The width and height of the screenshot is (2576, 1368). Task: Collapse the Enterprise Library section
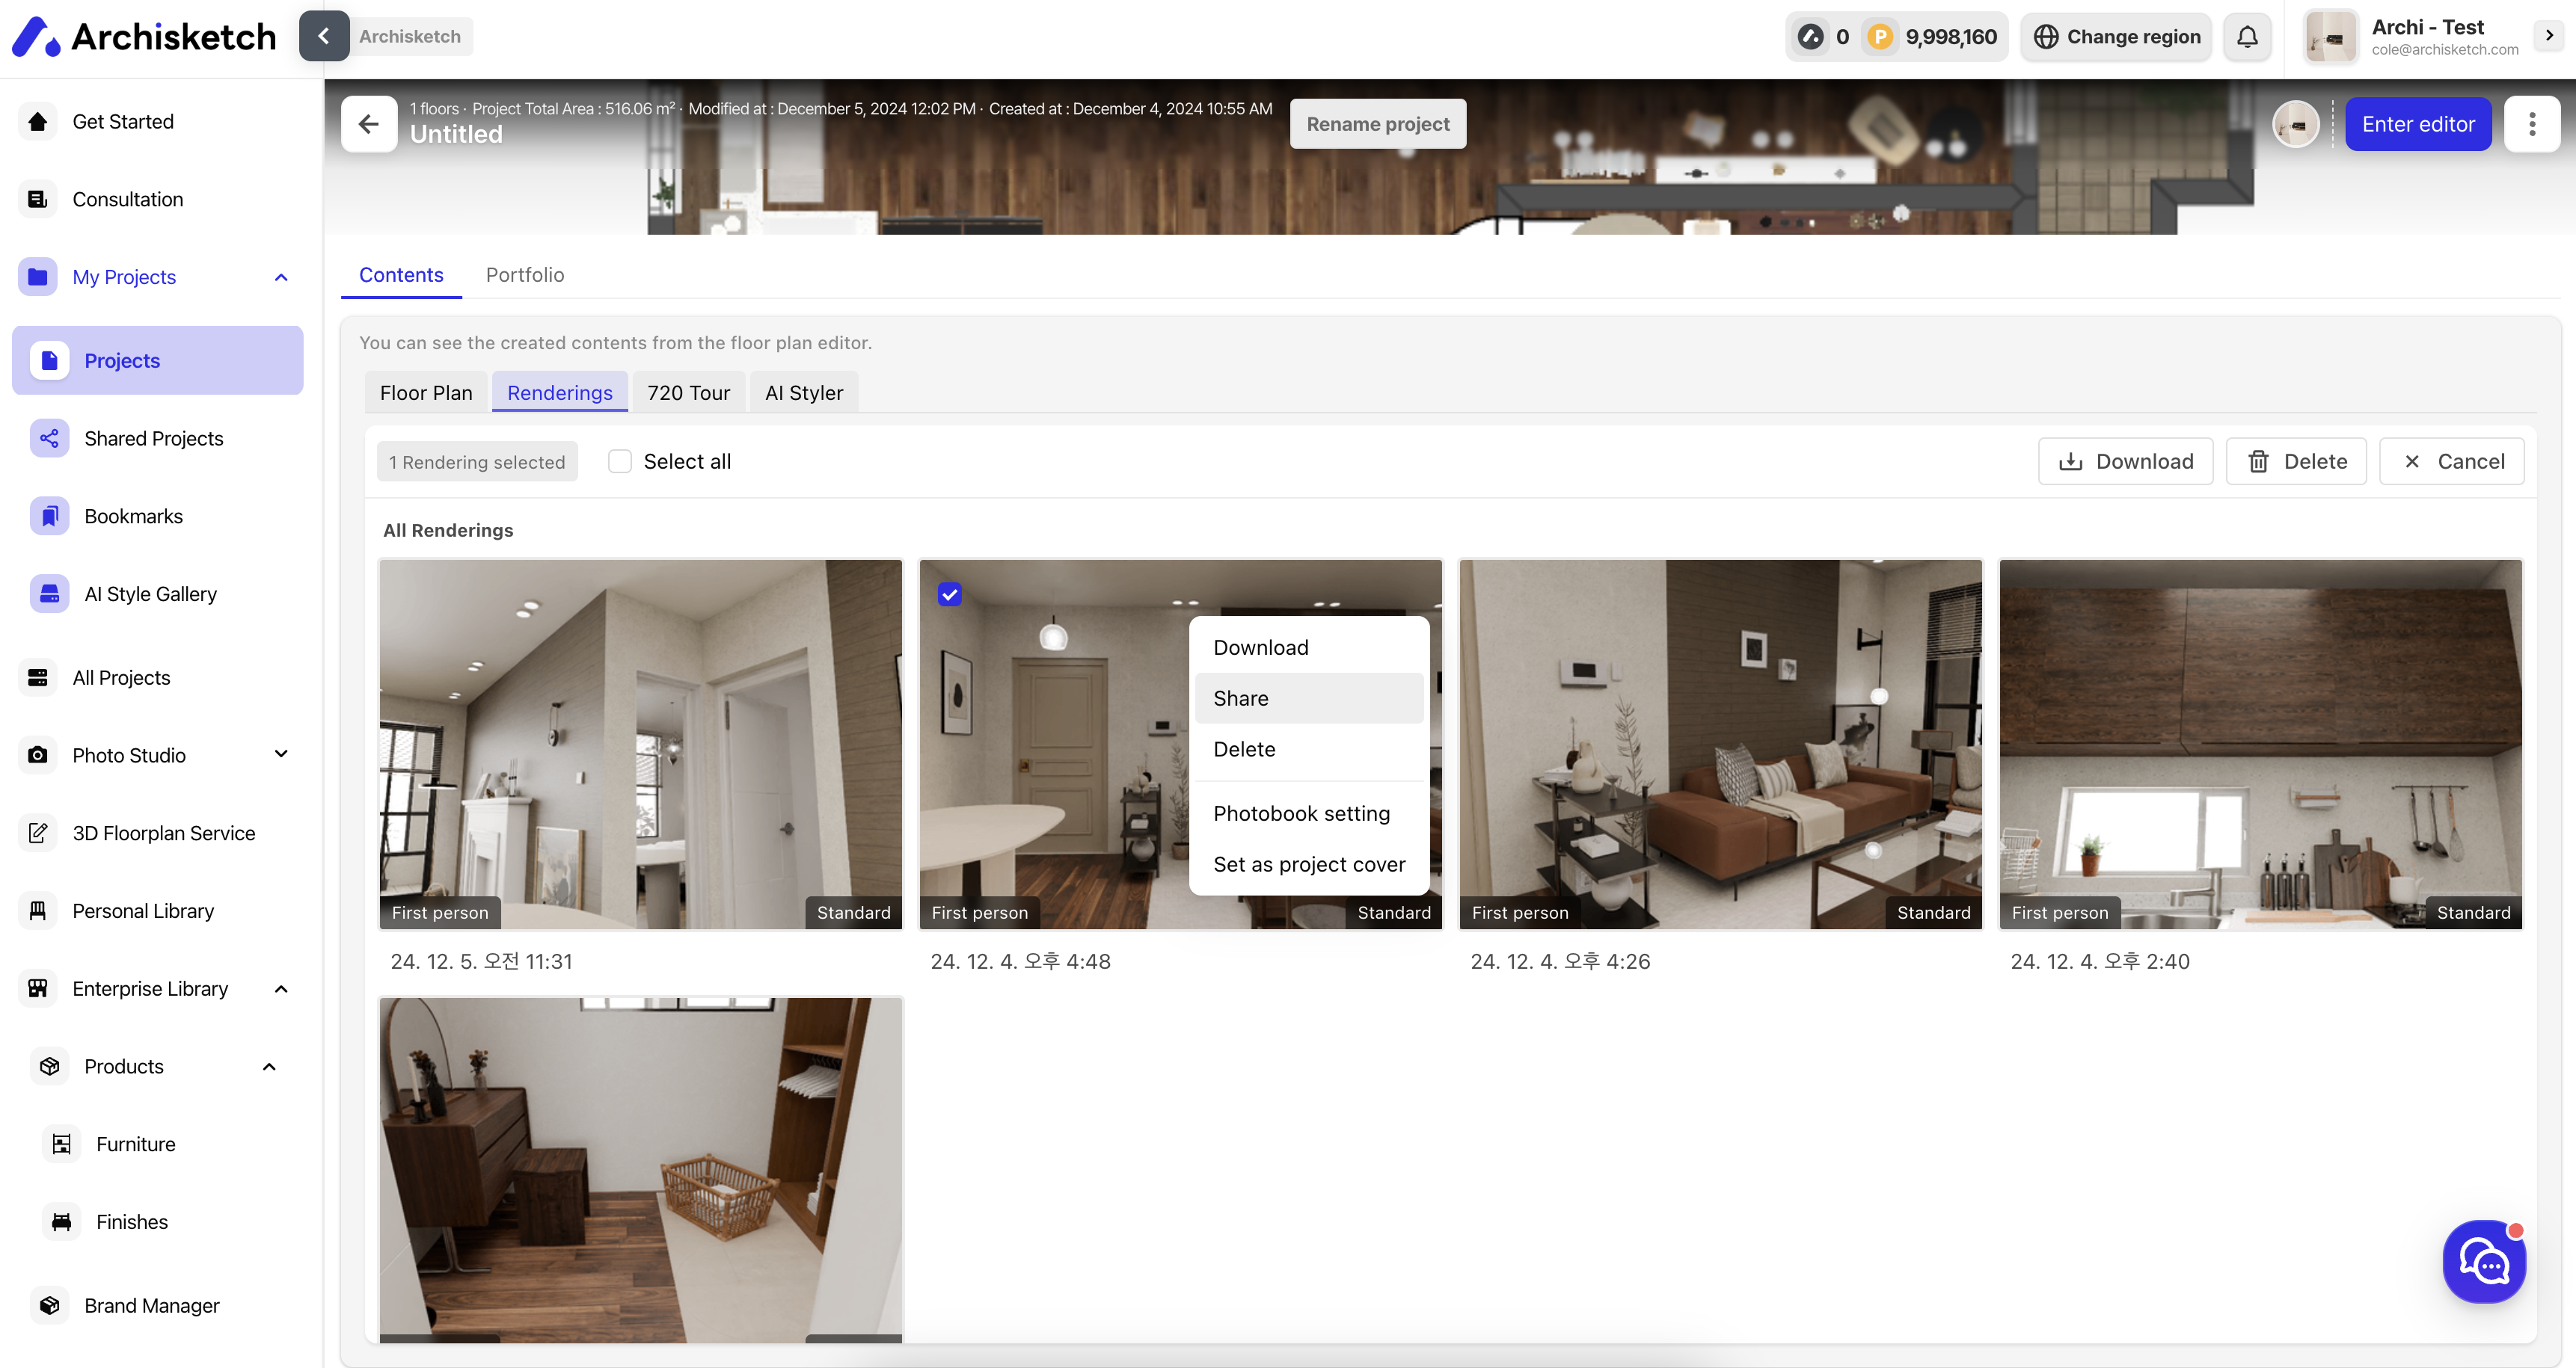click(281, 988)
